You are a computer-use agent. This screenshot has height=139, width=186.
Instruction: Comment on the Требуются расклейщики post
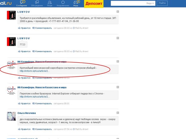42,28
